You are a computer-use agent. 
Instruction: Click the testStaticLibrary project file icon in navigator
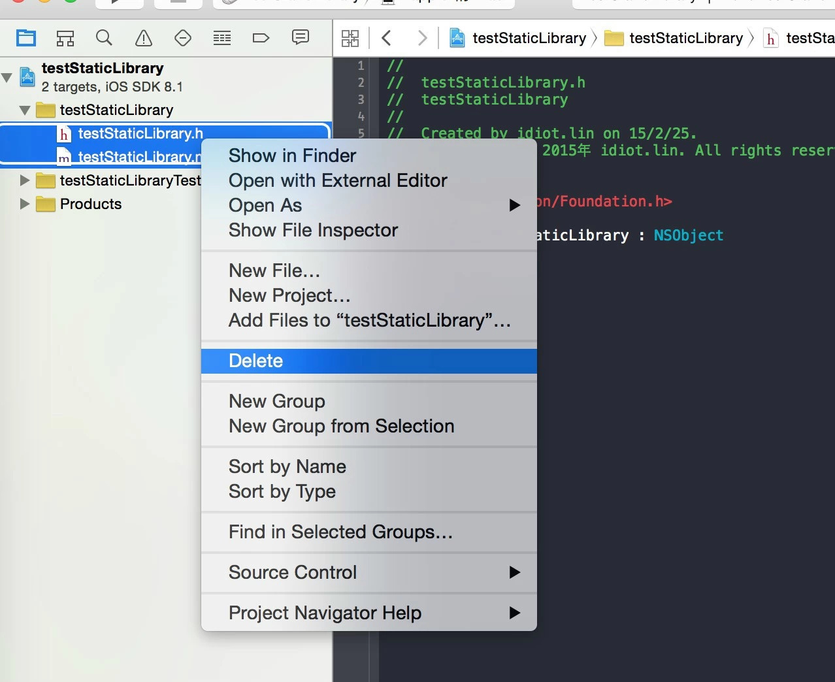[x=27, y=77]
